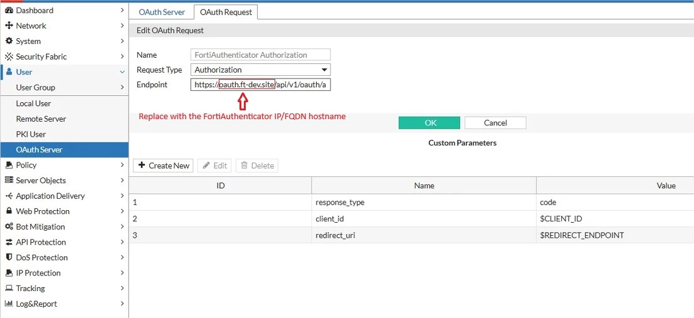This screenshot has height=318, width=694.
Task: Click the Web Protection lock icon
Action: (x=9, y=211)
